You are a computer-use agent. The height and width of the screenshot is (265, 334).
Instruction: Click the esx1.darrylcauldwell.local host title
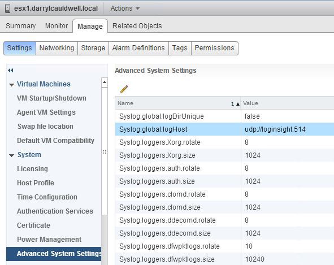[x=56, y=8]
